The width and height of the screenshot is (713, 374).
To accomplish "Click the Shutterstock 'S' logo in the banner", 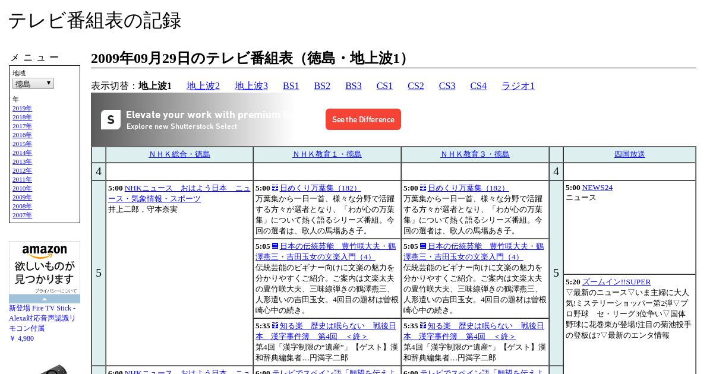I will pos(111,119).
